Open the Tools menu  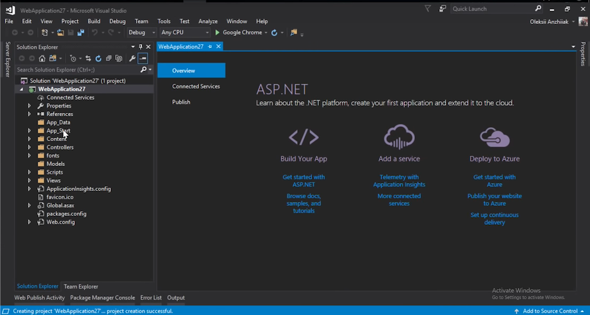[x=163, y=21]
